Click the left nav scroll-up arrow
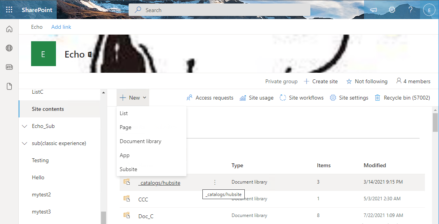 pos(104,93)
